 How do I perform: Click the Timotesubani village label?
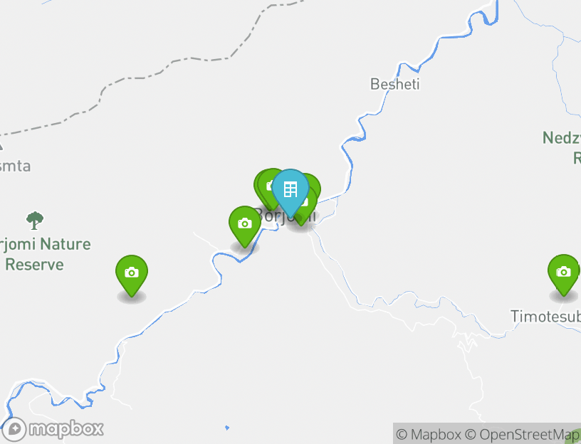coord(545,317)
